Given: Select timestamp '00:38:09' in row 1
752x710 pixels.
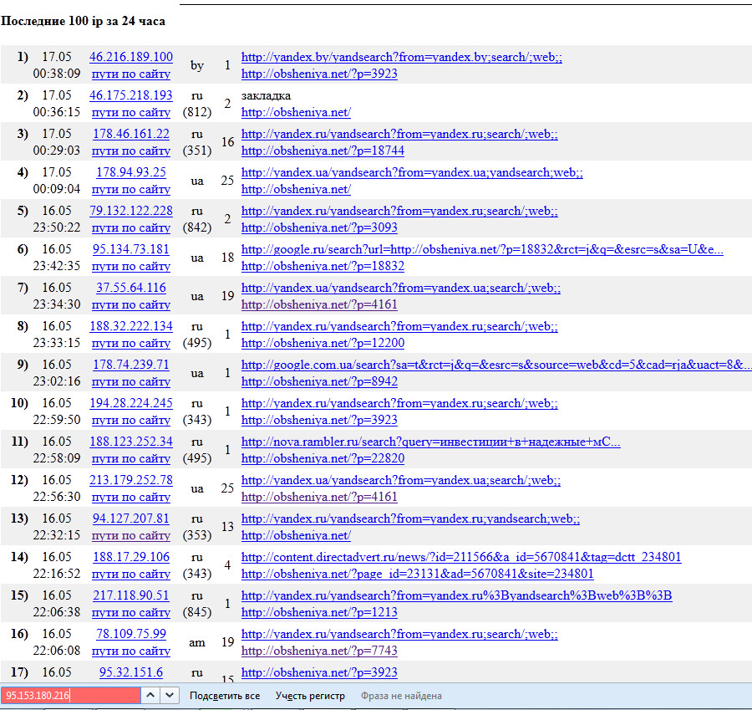Looking at the screenshot, I should point(57,74).
